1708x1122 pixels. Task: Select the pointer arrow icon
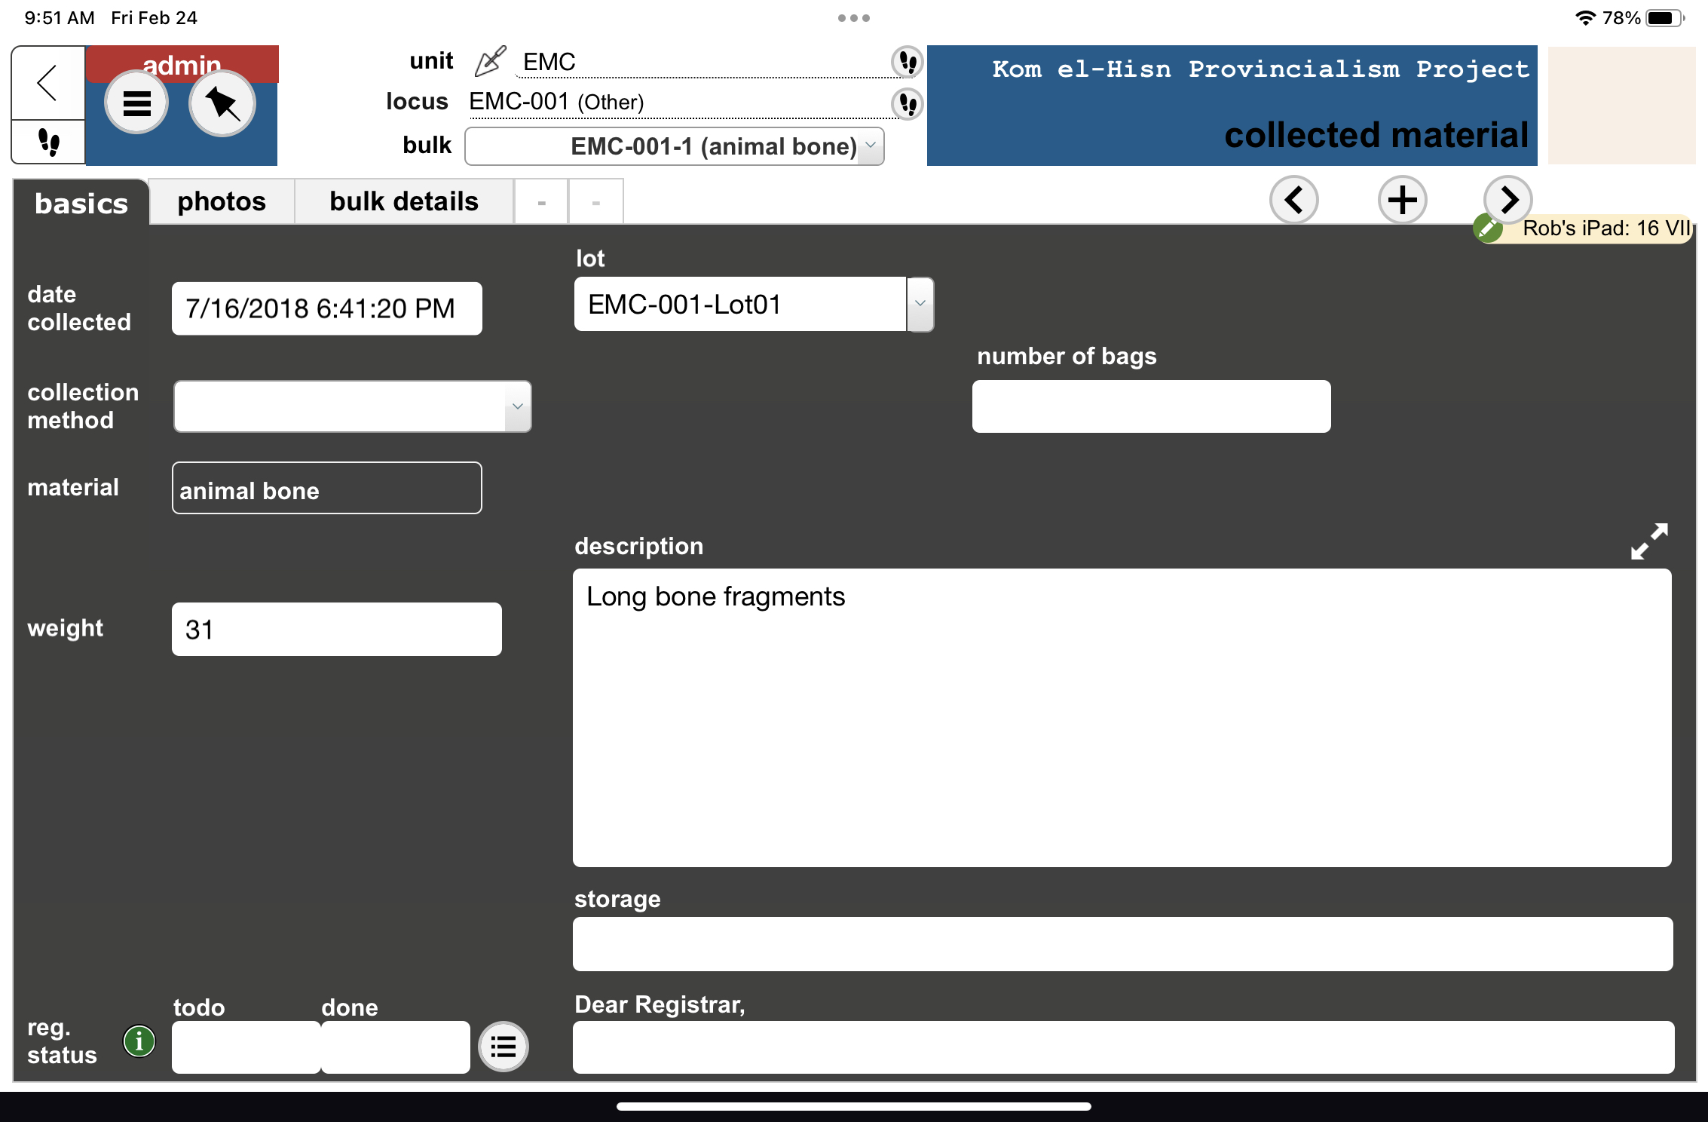coord(222,103)
